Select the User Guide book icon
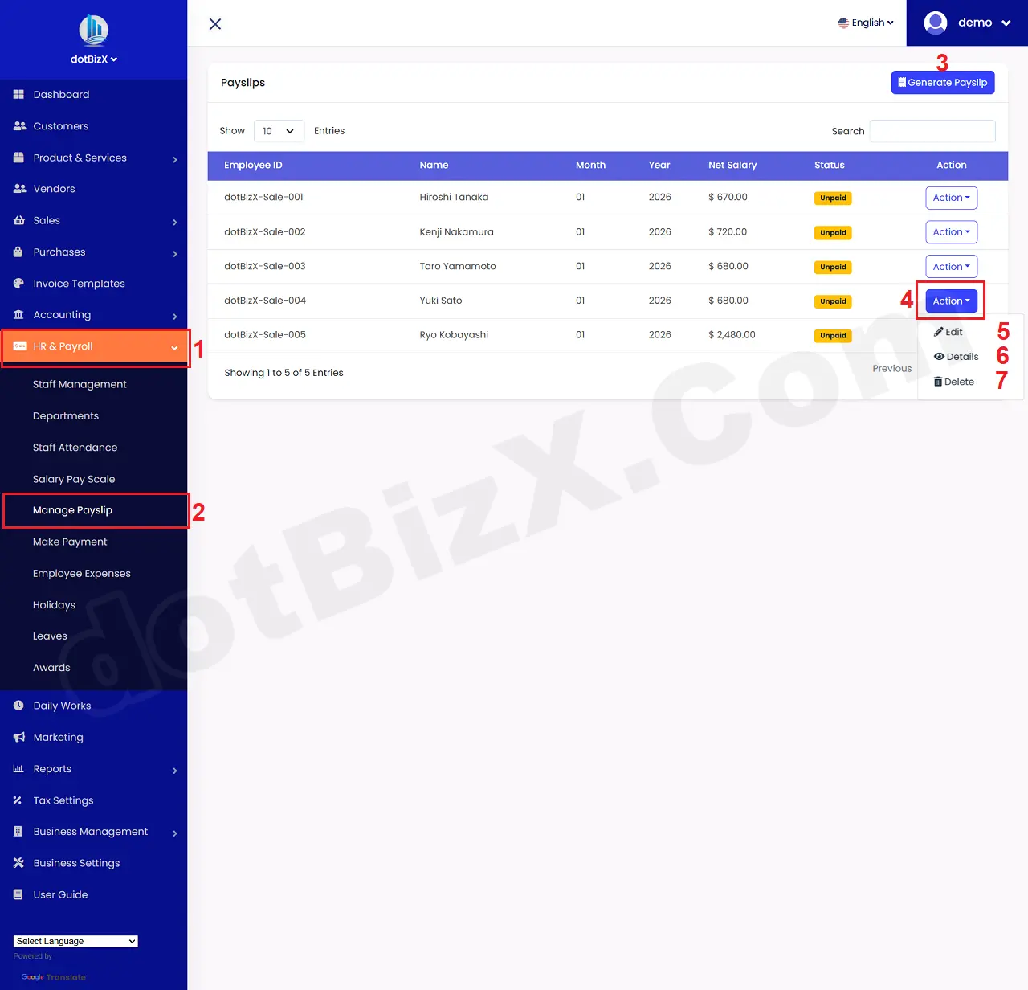Image resolution: width=1028 pixels, height=990 pixels. 18,894
